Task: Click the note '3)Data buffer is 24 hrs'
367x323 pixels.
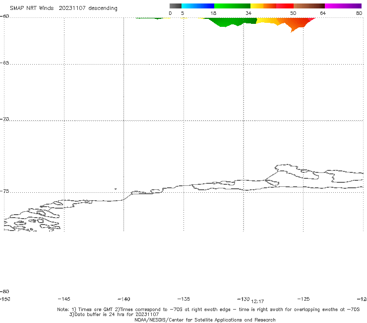Action: (x=114, y=315)
